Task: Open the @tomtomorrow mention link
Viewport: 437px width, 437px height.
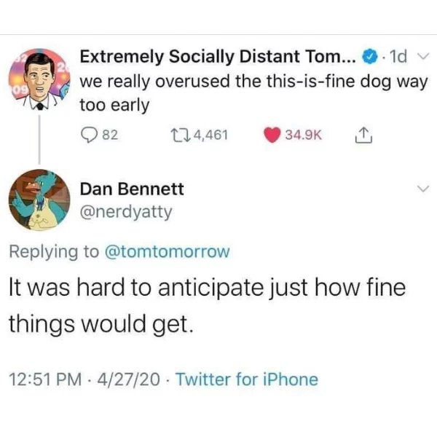Action: point(168,252)
